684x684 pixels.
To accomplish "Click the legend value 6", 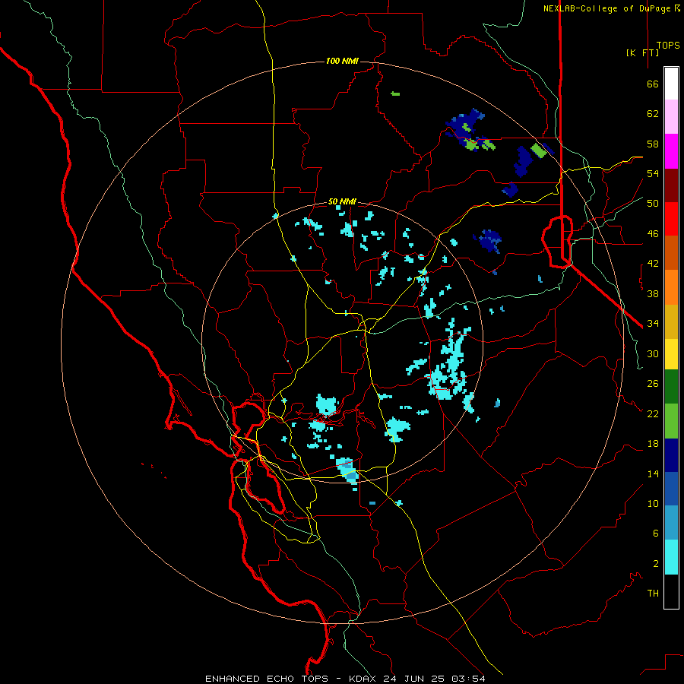I will 655,534.
